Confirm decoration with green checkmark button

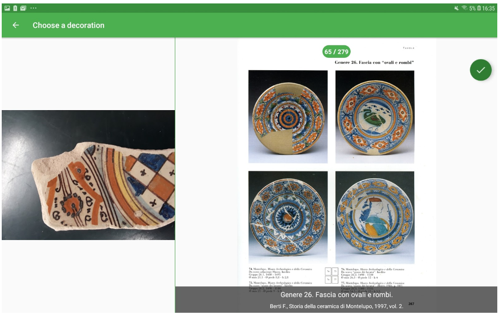click(481, 70)
